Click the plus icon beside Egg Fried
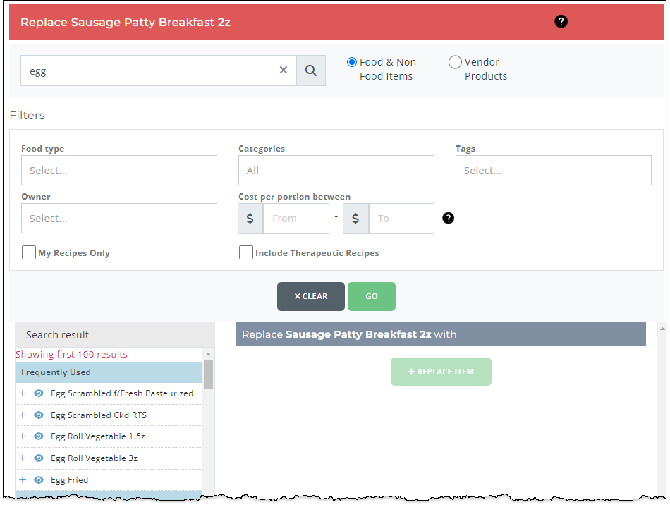670x507 pixels. 22,479
